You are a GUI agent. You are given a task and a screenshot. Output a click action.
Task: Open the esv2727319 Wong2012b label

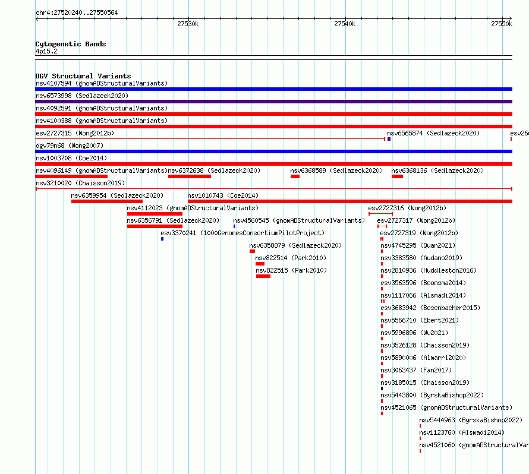click(x=419, y=233)
